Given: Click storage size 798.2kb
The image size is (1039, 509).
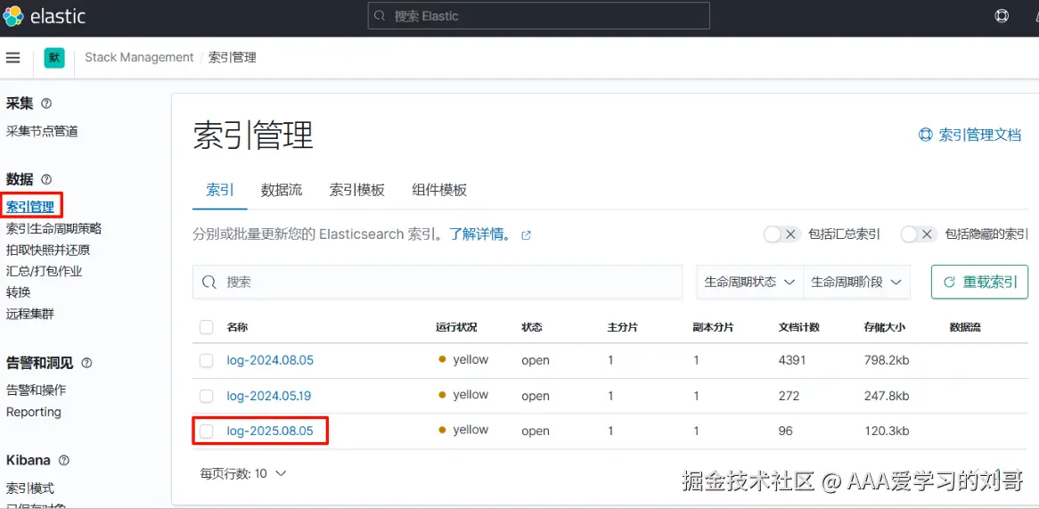Looking at the screenshot, I should pos(887,360).
